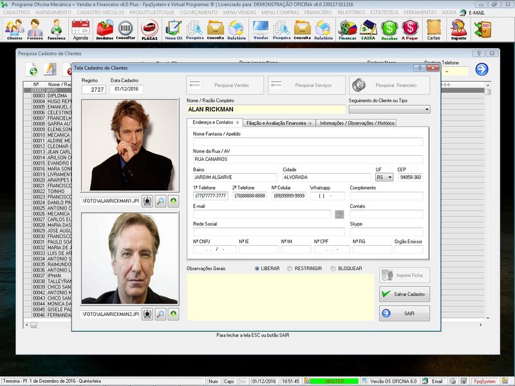Click add-photo plus icon for ALANRICKMAN1
Screen dimensions: 515x386
(173, 201)
